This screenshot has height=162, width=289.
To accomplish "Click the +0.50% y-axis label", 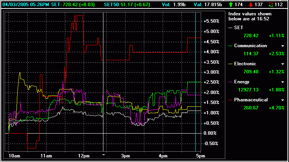I will click(211, 123).
